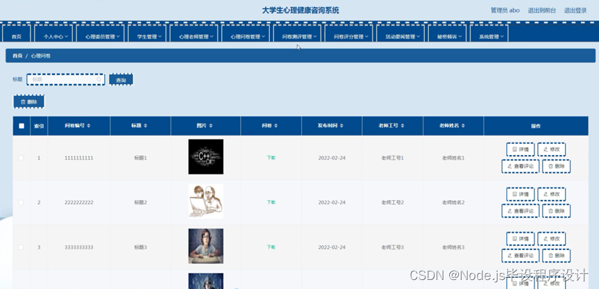Click 修改 for row 标题1
This screenshot has height=289, width=599.
click(551, 149)
